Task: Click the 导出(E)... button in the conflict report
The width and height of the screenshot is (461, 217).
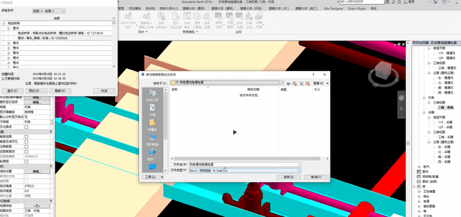Action: pos(36,91)
